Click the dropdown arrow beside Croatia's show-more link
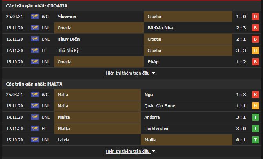Image resolution: width=263 pixels, height=159 pixels. 153,73
